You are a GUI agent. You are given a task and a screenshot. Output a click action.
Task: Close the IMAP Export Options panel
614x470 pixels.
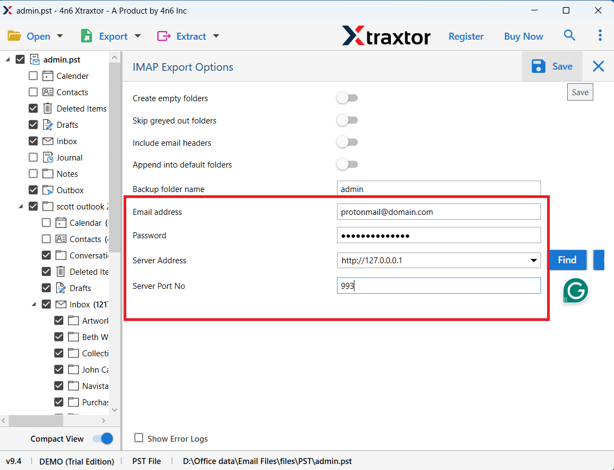(x=598, y=66)
